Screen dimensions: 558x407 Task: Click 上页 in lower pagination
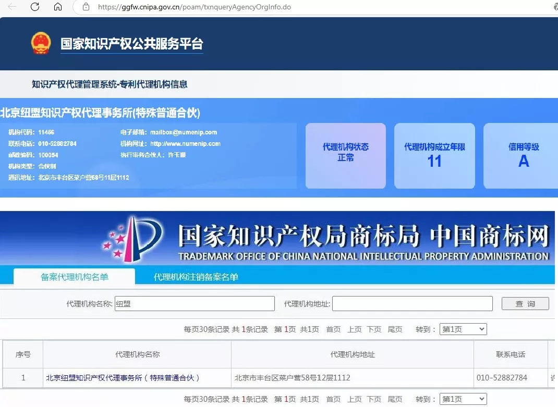point(355,399)
